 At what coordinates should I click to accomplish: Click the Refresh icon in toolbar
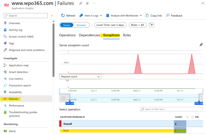(63, 16)
